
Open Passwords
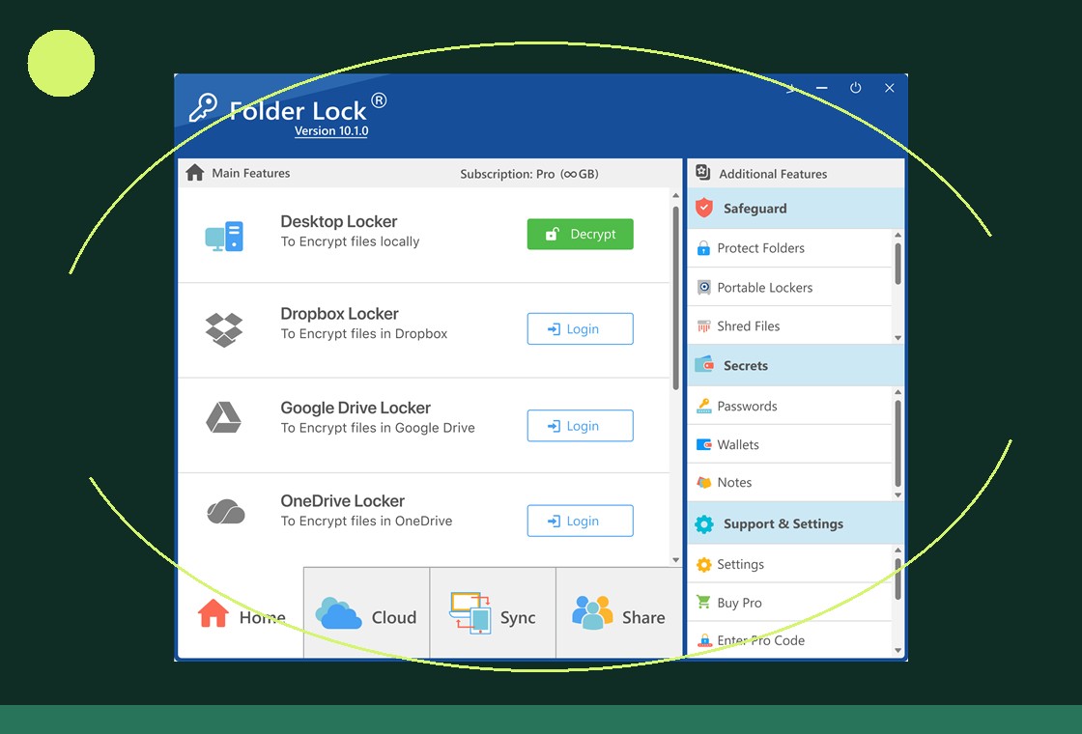790,406
